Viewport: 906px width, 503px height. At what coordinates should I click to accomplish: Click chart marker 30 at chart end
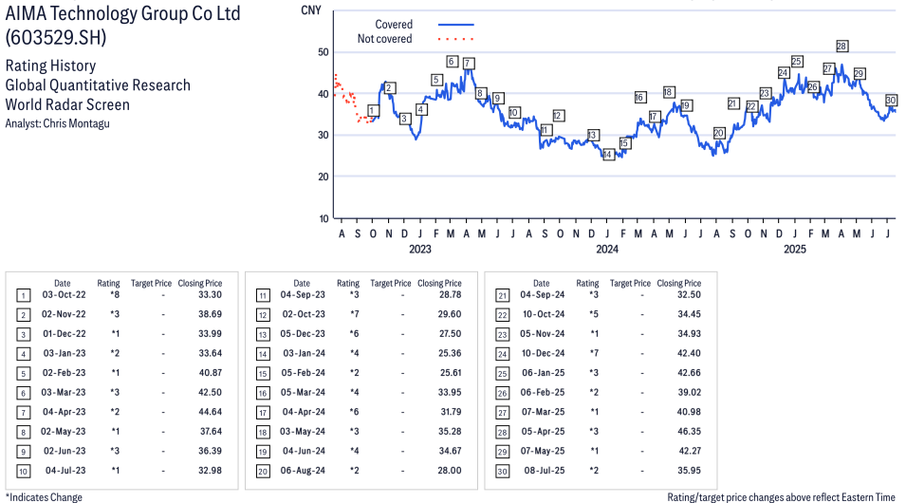tap(891, 100)
